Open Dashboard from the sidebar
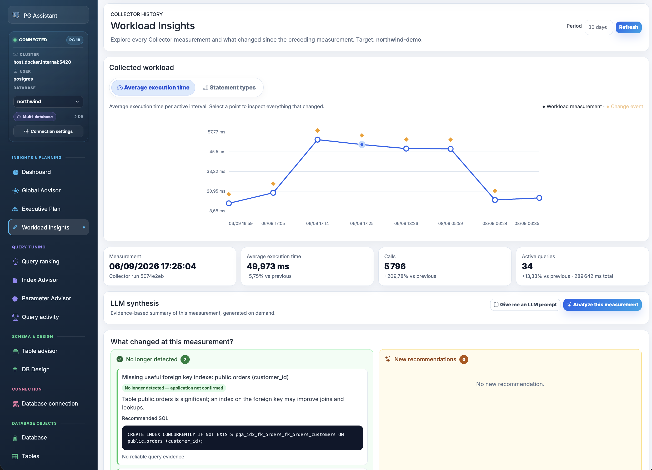 pyautogui.click(x=48, y=172)
